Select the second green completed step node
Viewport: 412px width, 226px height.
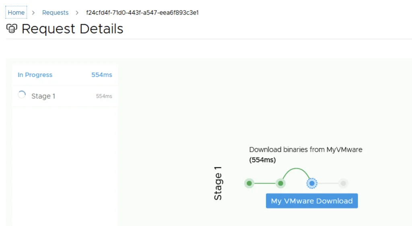coord(280,183)
